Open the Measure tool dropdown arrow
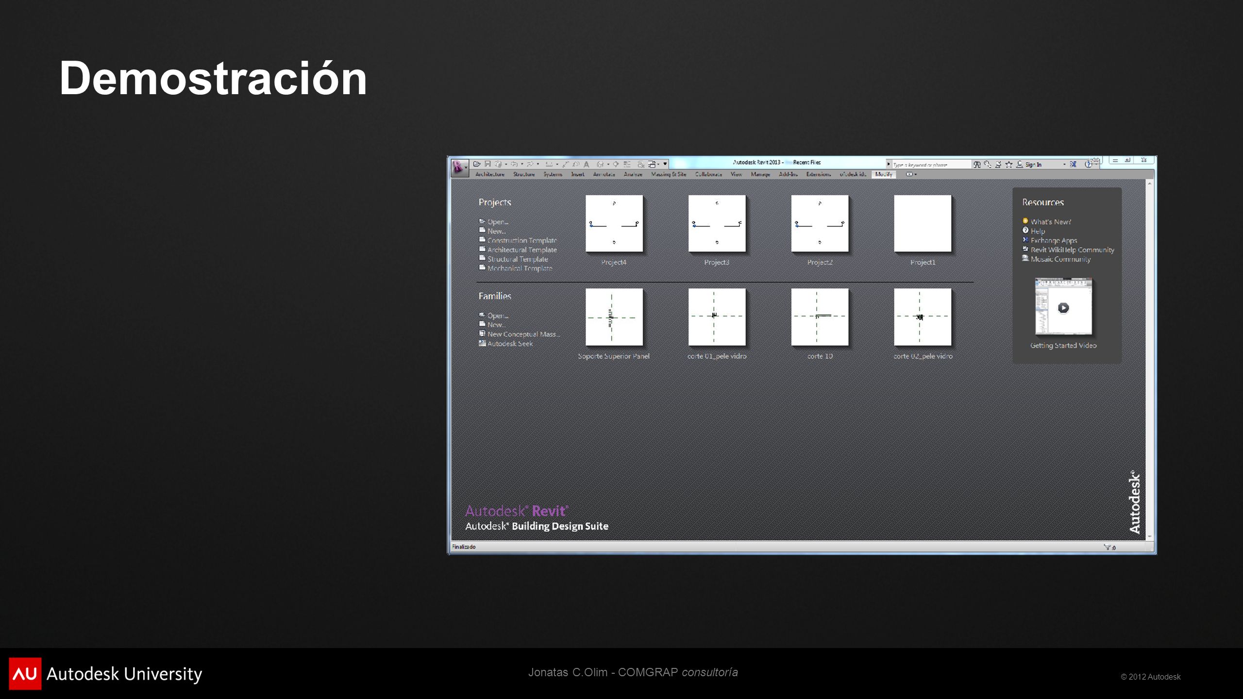The width and height of the screenshot is (1243, 699). coord(557,165)
